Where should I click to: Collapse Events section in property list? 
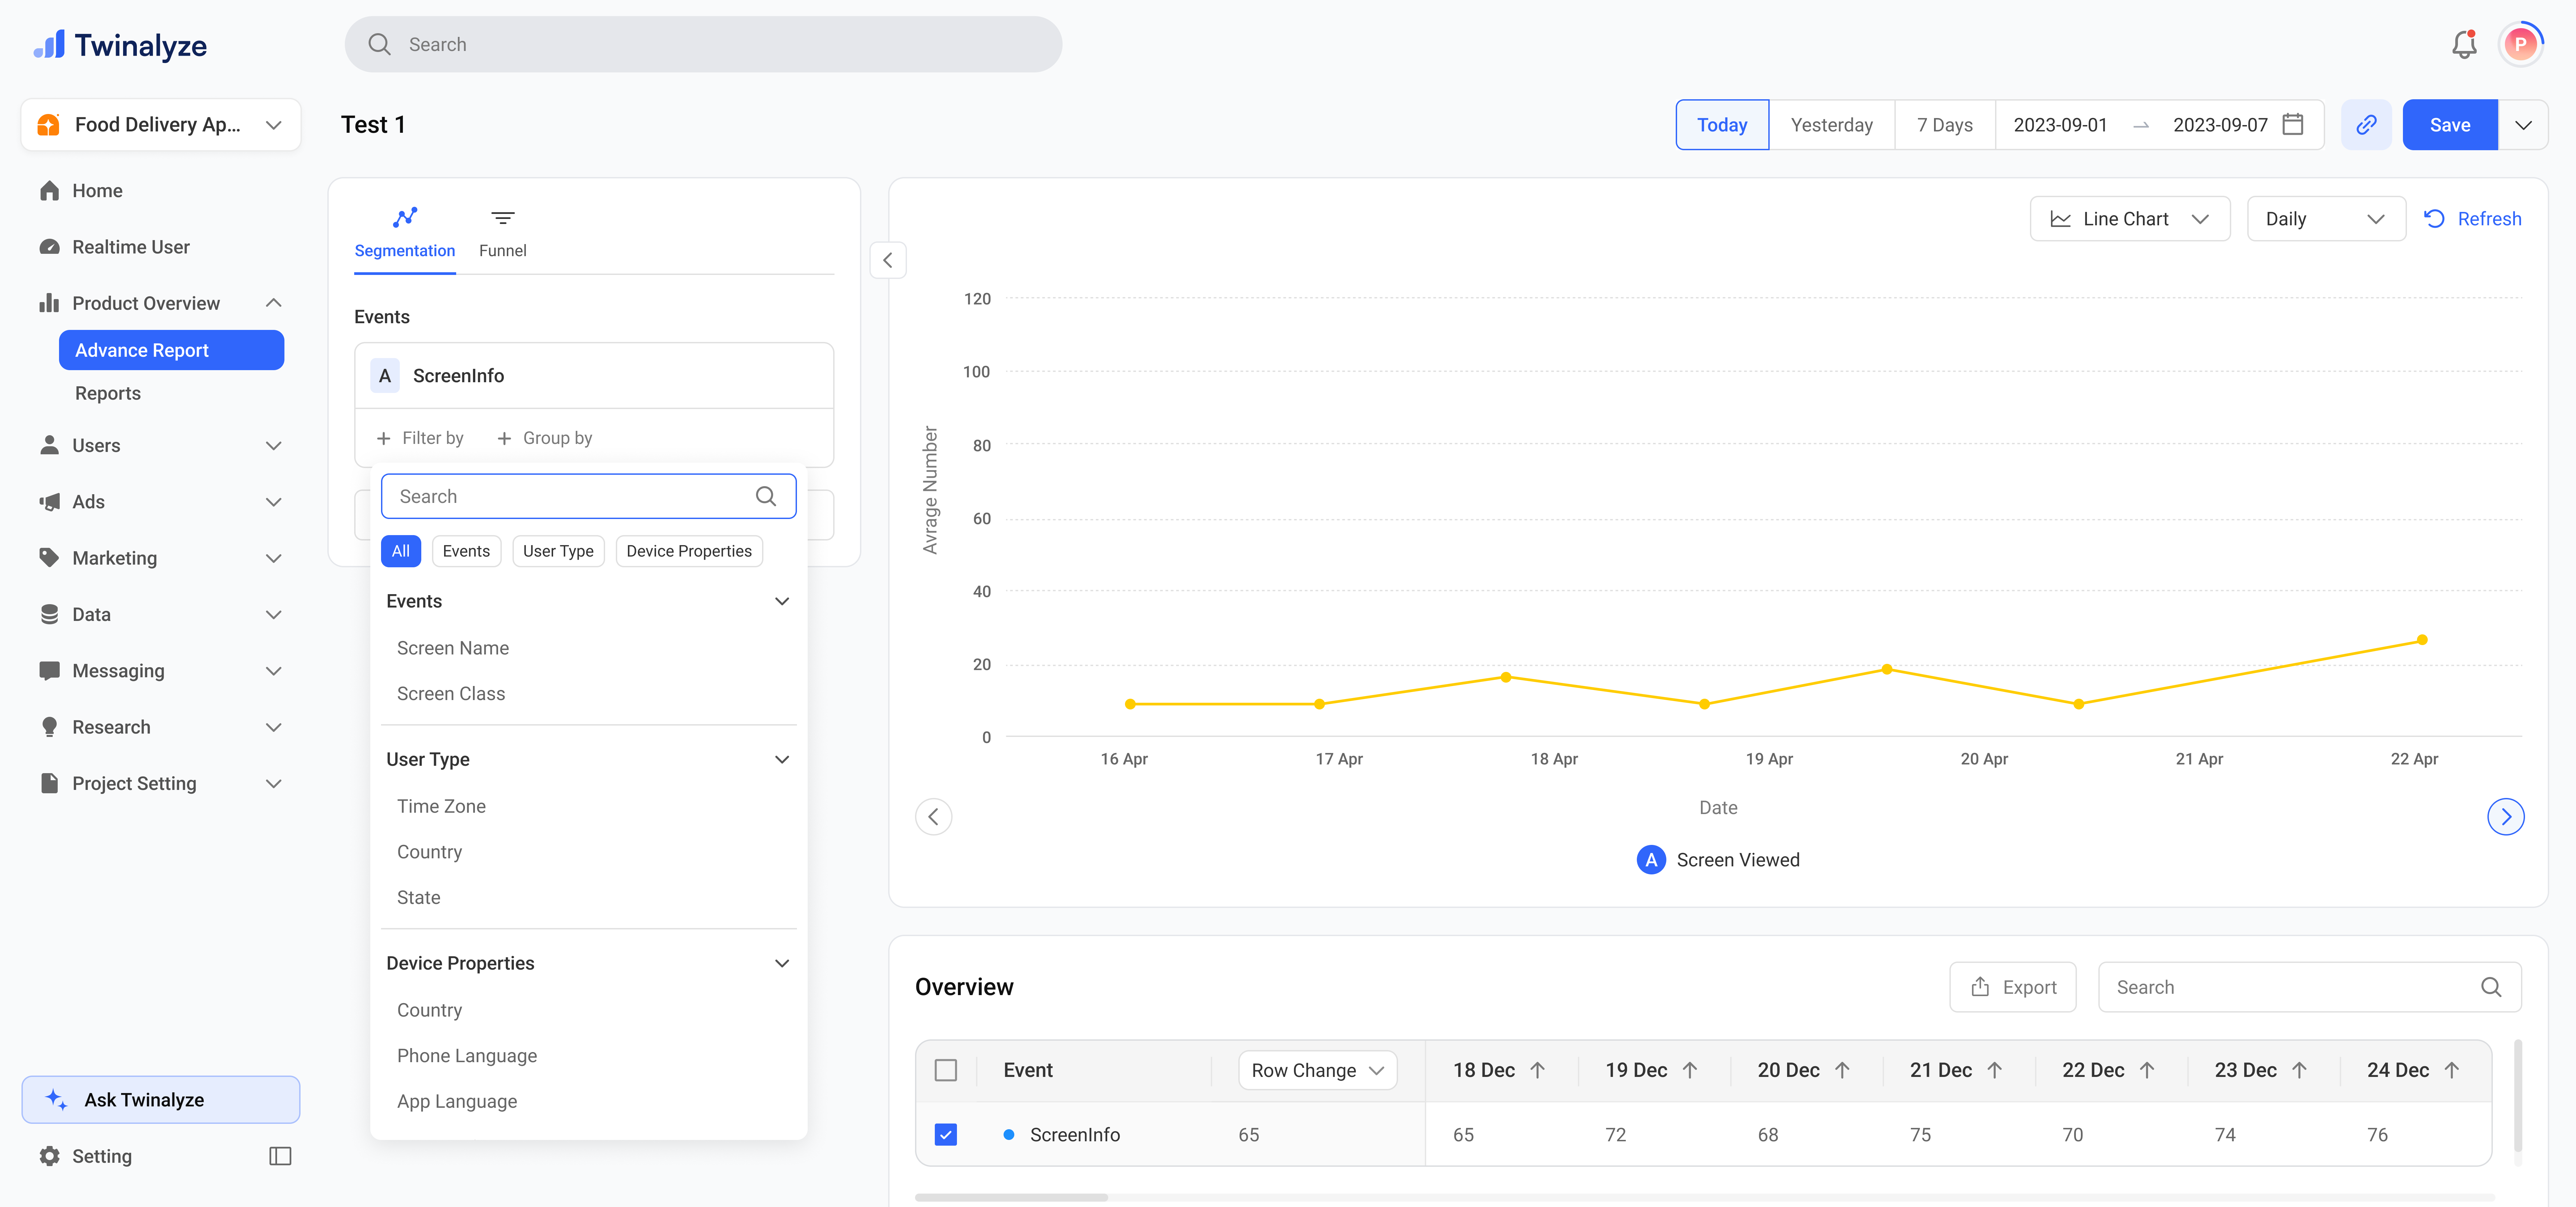coord(782,601)
